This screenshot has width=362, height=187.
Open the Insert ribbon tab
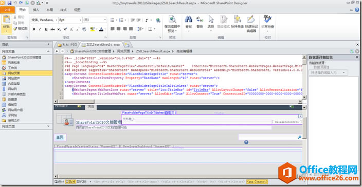(36, 10)
